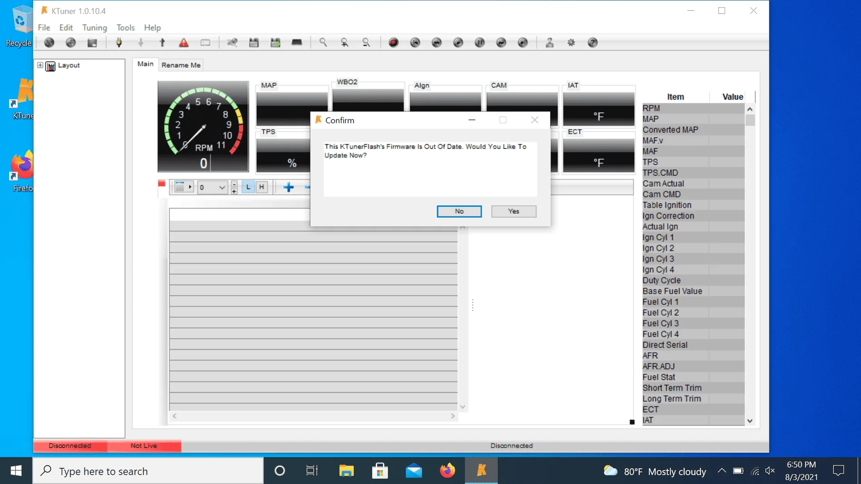Click the magnifier search icon in toolbar
The height and width of the screenshot is (484, 861).
pos(323,43)
